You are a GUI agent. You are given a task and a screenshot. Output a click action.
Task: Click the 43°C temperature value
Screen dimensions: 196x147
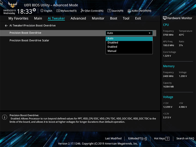pyautogui.click(x=181, y=35)
